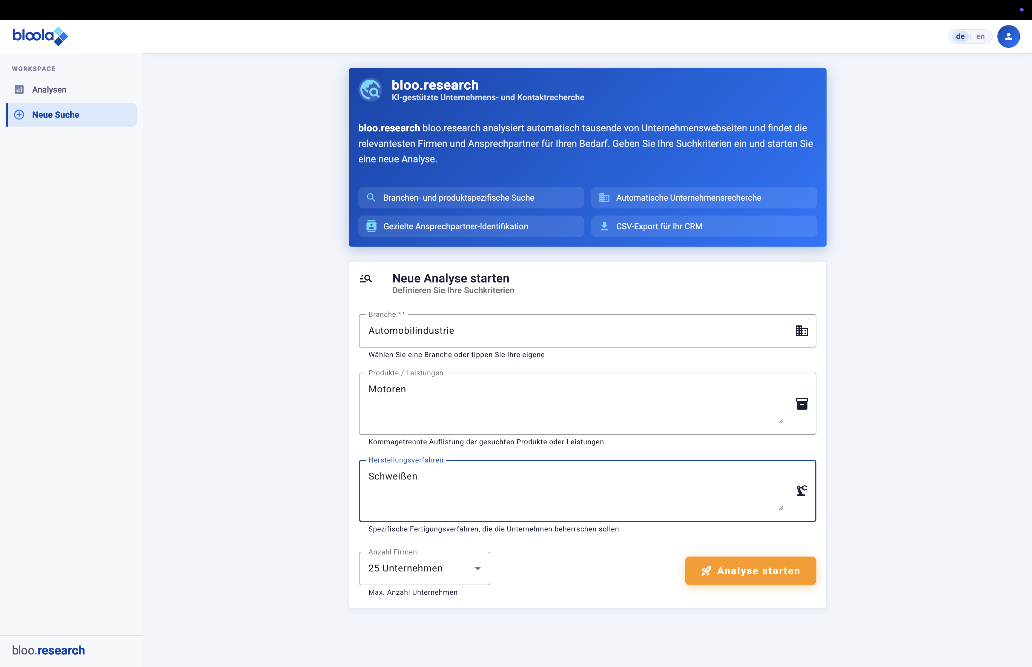
Task: Expand the 25 Unternehmen selector arrow
Action: [x=478, y=568]
